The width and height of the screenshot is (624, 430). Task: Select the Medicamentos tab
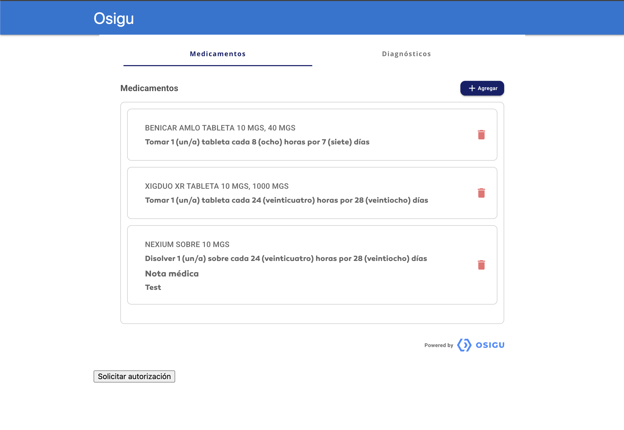(218, 54)
